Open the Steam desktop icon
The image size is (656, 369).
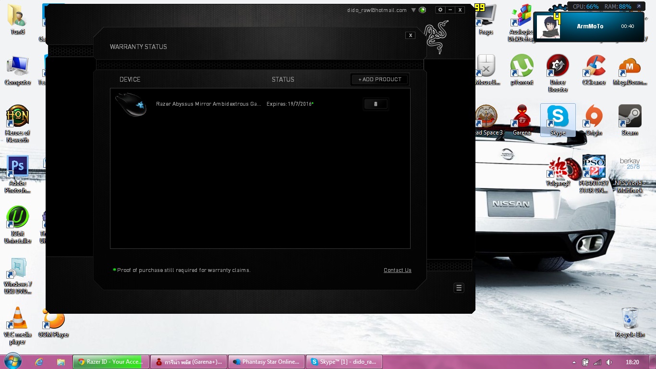[x=630, y=120]
